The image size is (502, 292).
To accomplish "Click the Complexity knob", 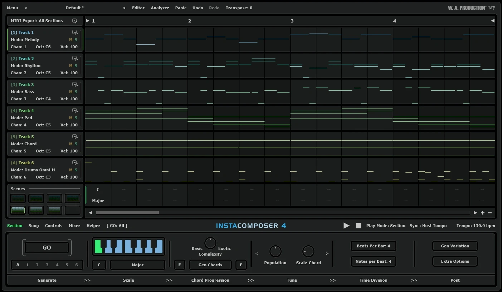I will [210, 243].
